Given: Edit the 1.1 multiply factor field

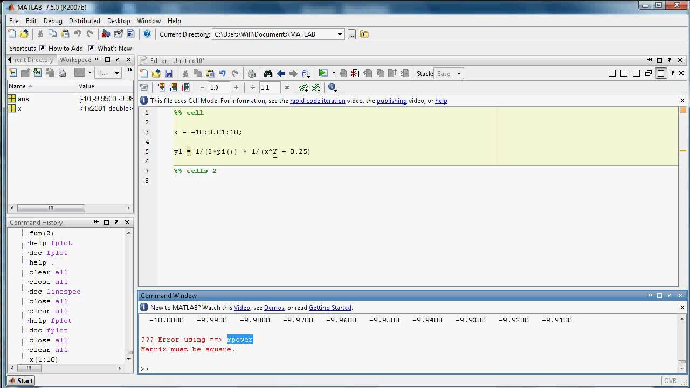Looking at the screenshot, I should [x=270, y=87].
